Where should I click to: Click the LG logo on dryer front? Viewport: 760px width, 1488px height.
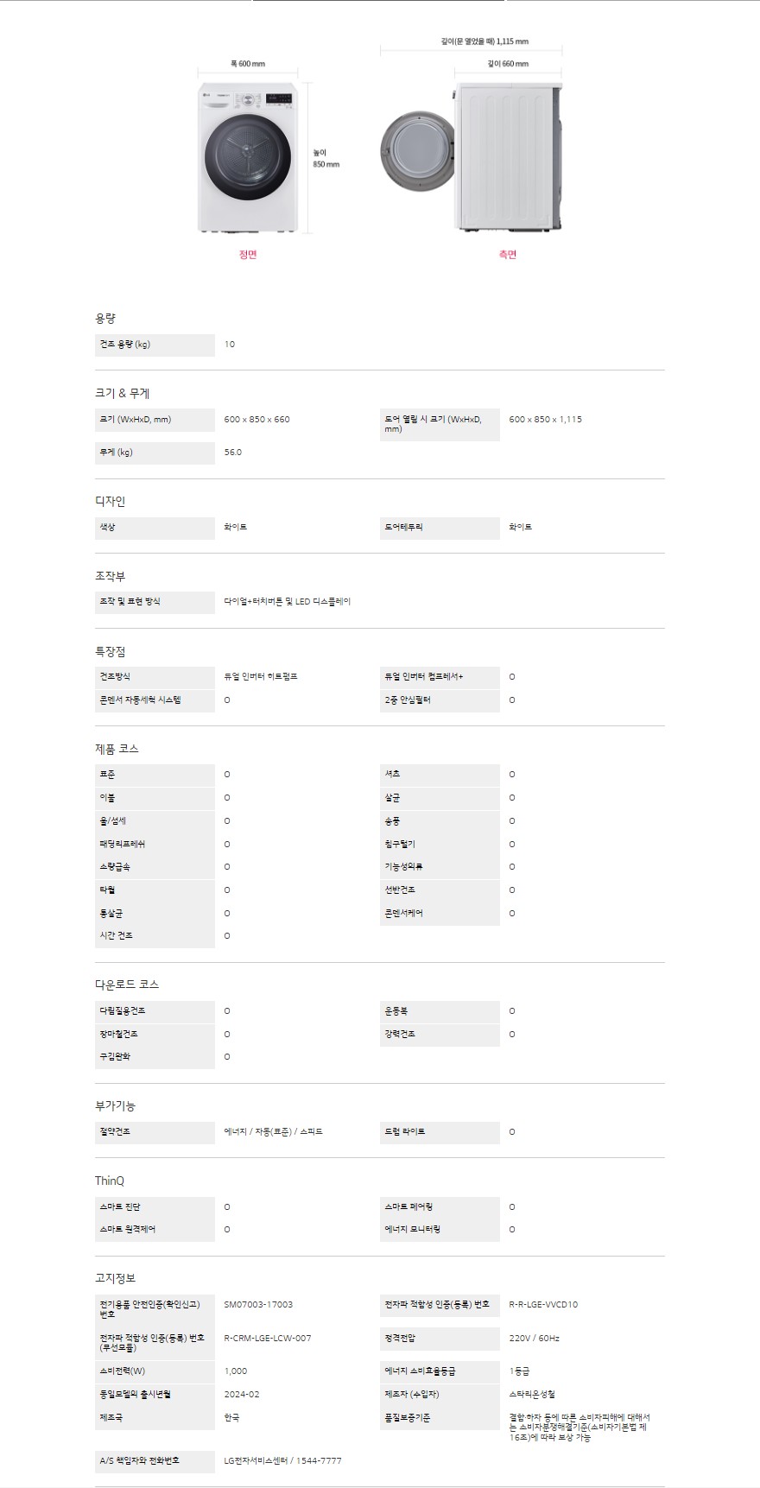pos(206,95)
